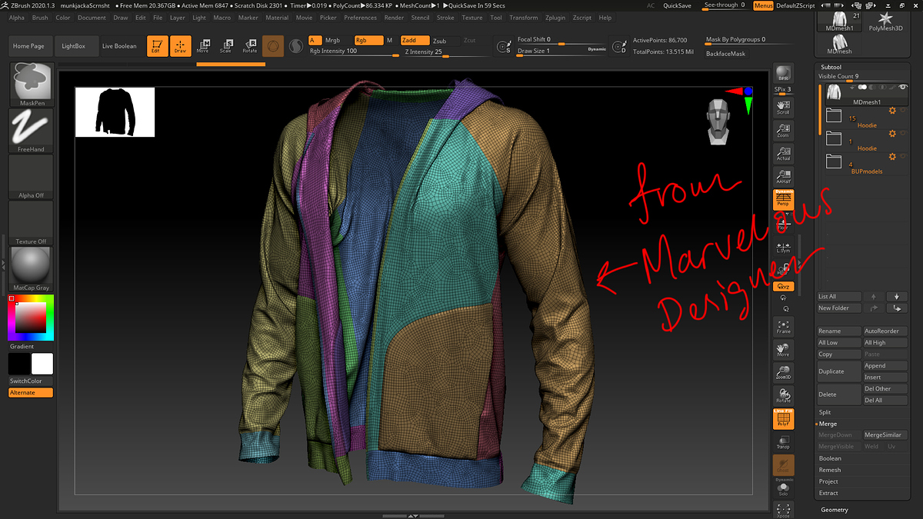Expand the 1 Hoodie subtool folder
The height and width of the screenshot is (519, 923).
[x=835, y=139]
